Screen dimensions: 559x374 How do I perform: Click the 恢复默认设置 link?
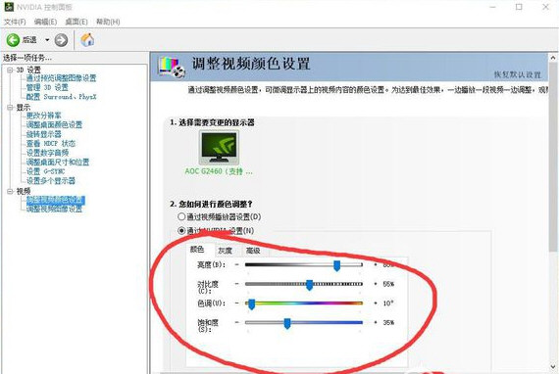coord(517,74)
